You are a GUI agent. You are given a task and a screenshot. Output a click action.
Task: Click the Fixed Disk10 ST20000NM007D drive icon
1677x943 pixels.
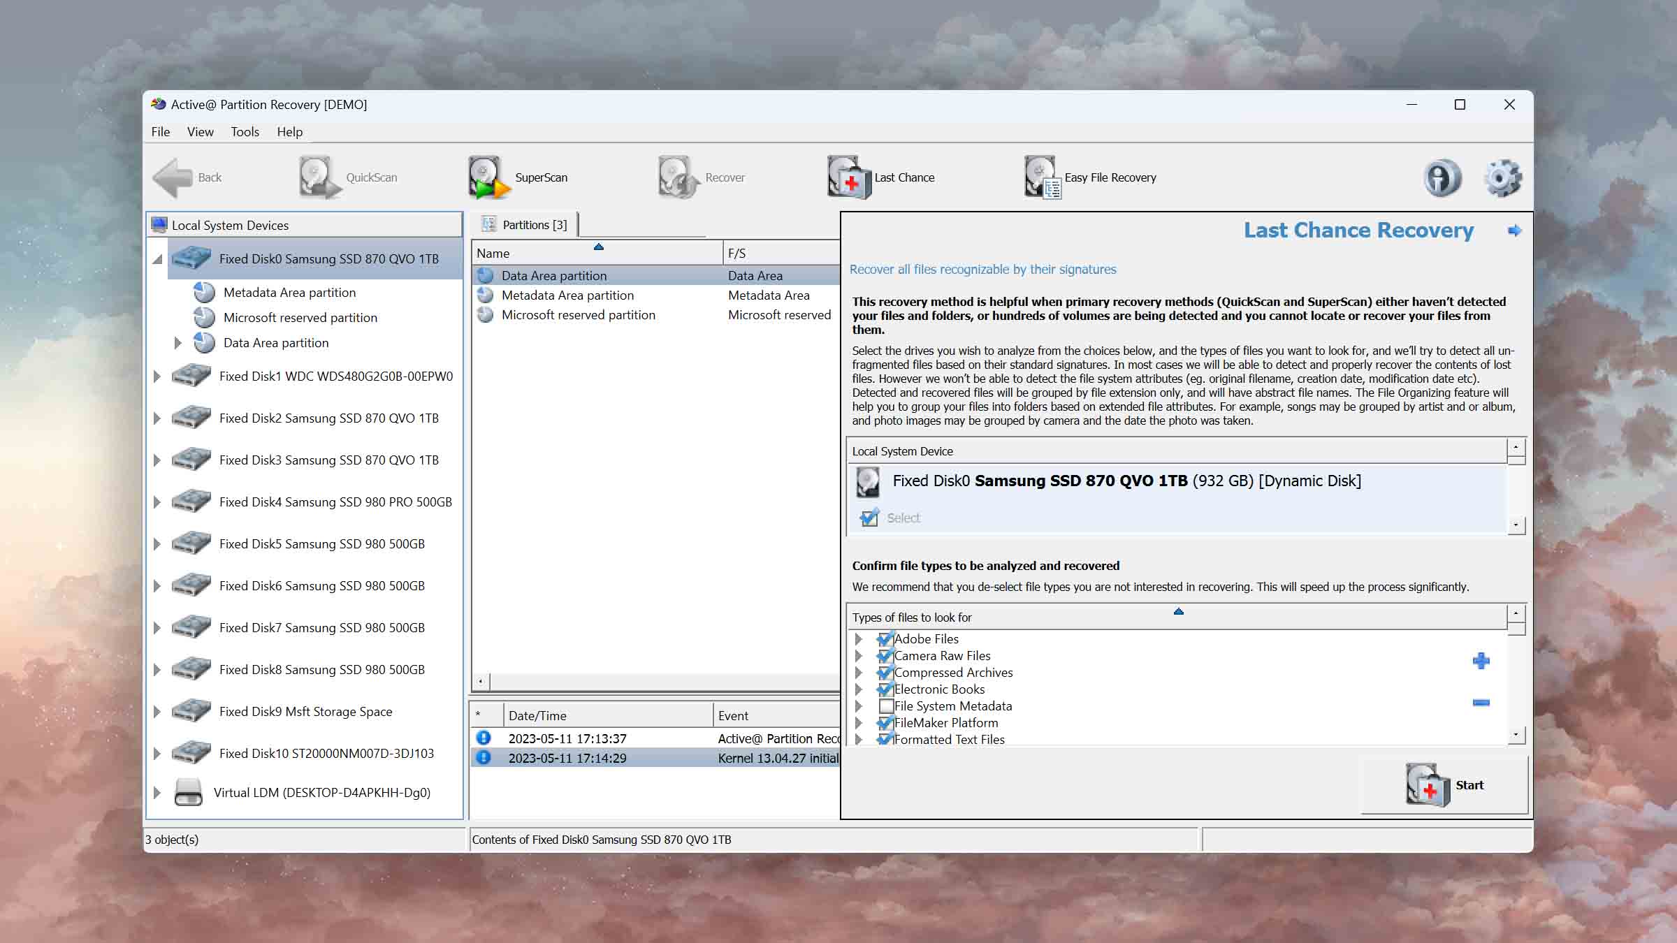[191, 753]
